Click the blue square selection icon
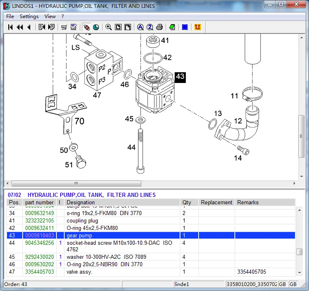This screenshot has width=309, height=291. tap(185, 27)
